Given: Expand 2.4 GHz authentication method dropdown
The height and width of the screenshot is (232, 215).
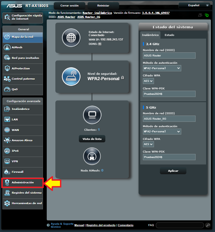Looking at the screenshot, I should (x=162, y=68).
